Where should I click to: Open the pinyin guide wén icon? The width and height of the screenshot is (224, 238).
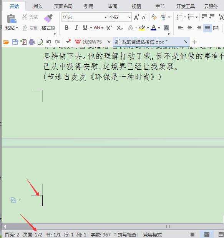pyautogui.click(x=163, y=17)
